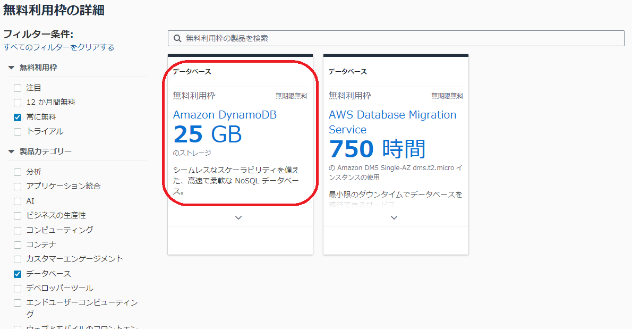Viewport: 632px width, 329px height.
Task: Check the コンテナ checkbox
Action: pyautogui.click(x=18, y=244)
